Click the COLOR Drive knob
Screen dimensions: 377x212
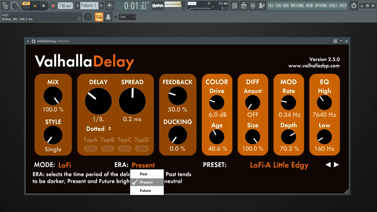217,103
